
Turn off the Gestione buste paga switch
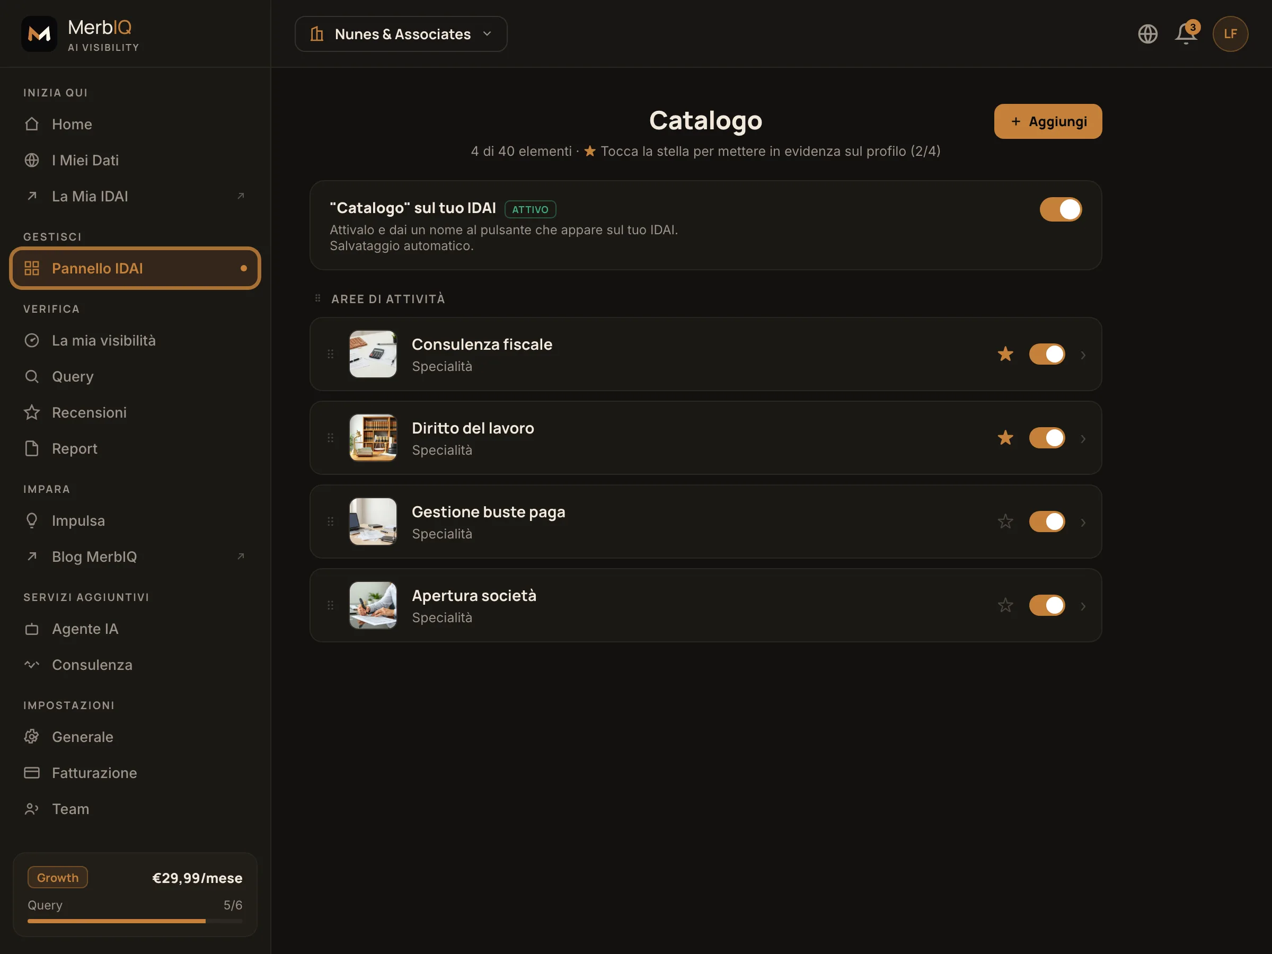click(1047, 522)
